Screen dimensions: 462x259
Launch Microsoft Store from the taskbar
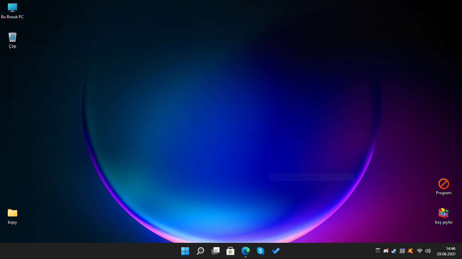pos(230,251)
